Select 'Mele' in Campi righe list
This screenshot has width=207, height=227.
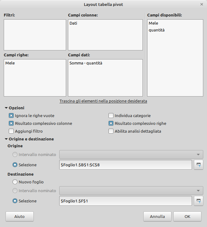(x=10, y=63)
